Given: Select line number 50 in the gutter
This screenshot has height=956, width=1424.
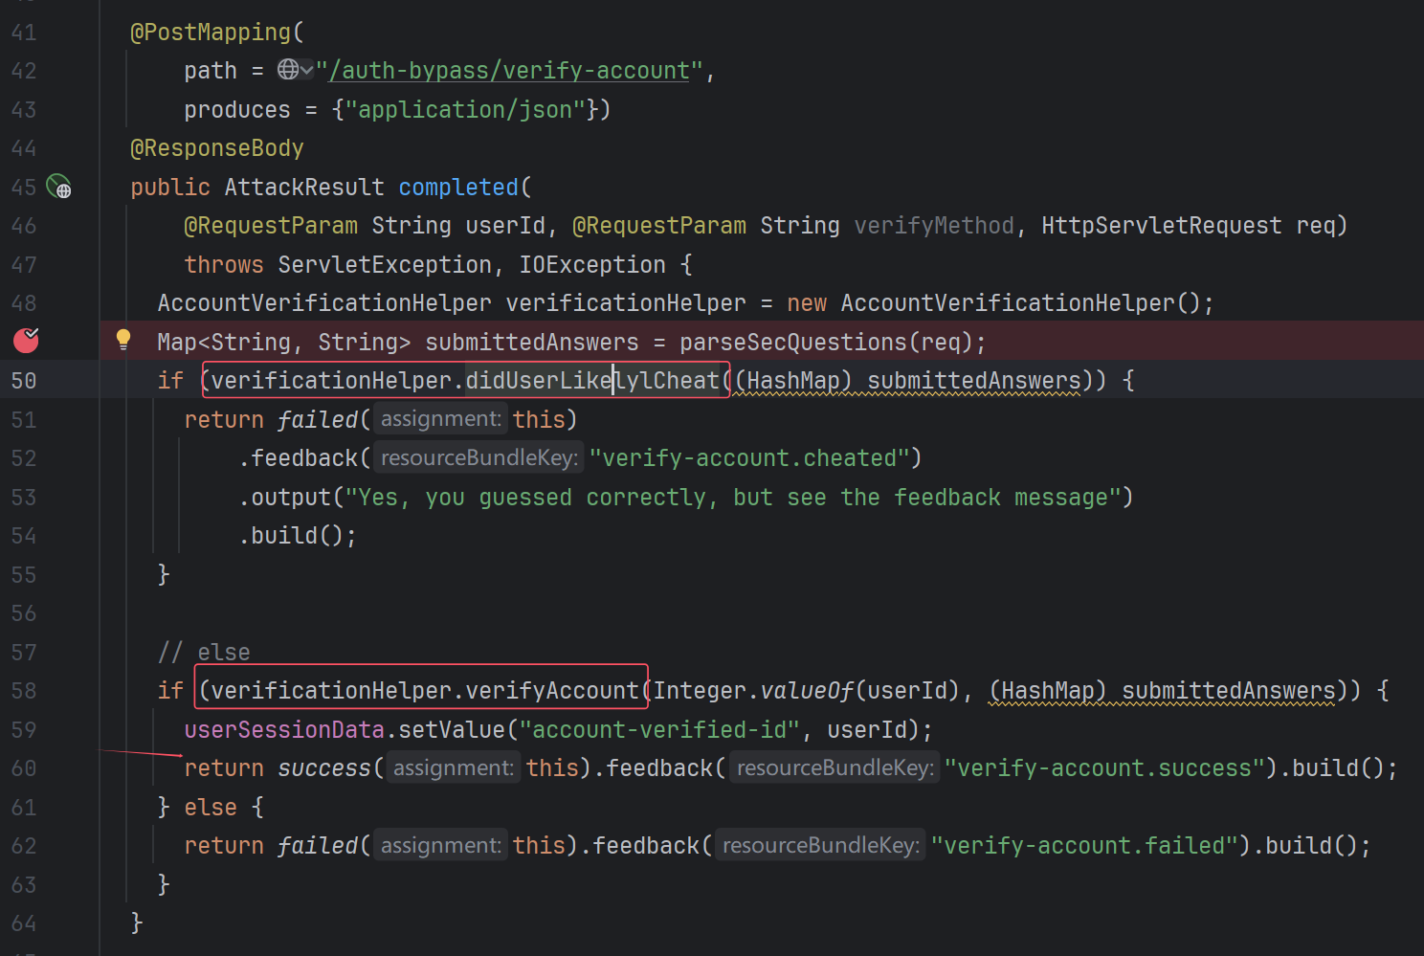Looking at the screenshot, I should pos(24,381).
